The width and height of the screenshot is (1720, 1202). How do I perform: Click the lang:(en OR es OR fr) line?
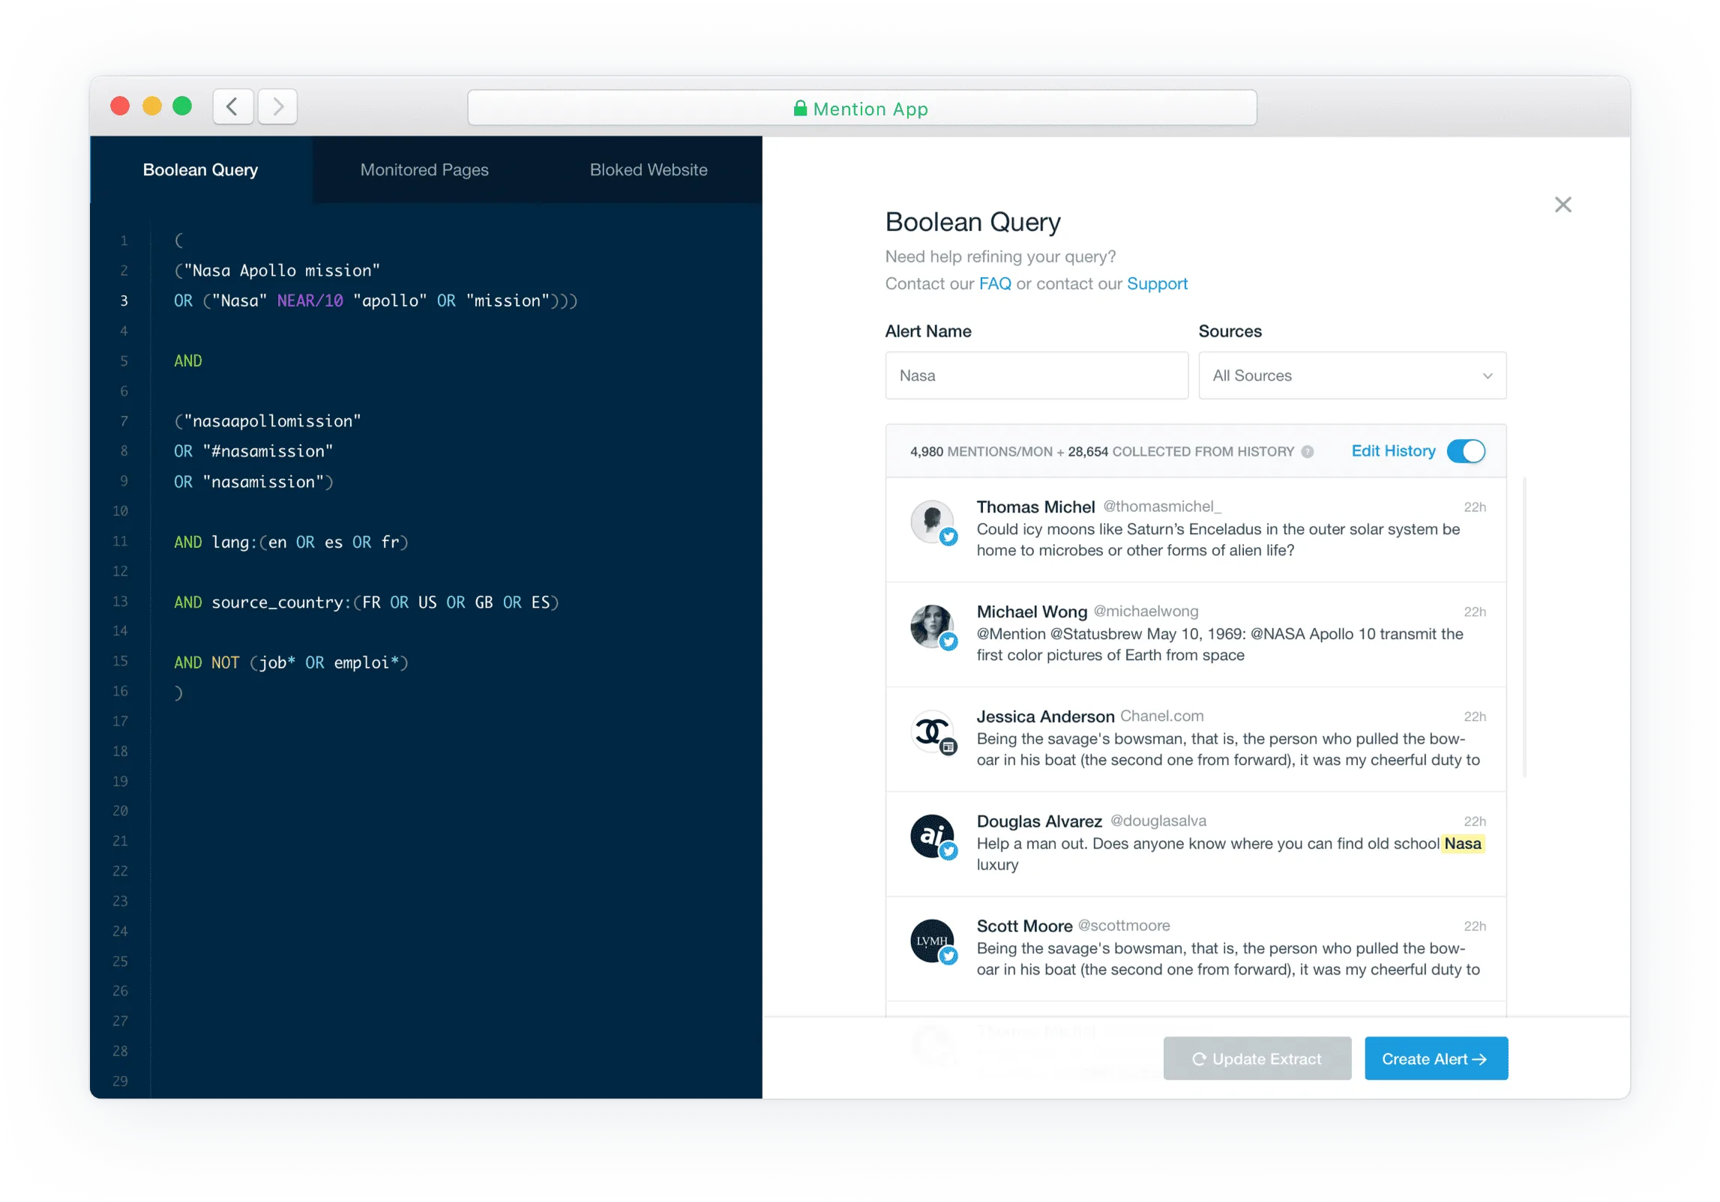(291, 543)
